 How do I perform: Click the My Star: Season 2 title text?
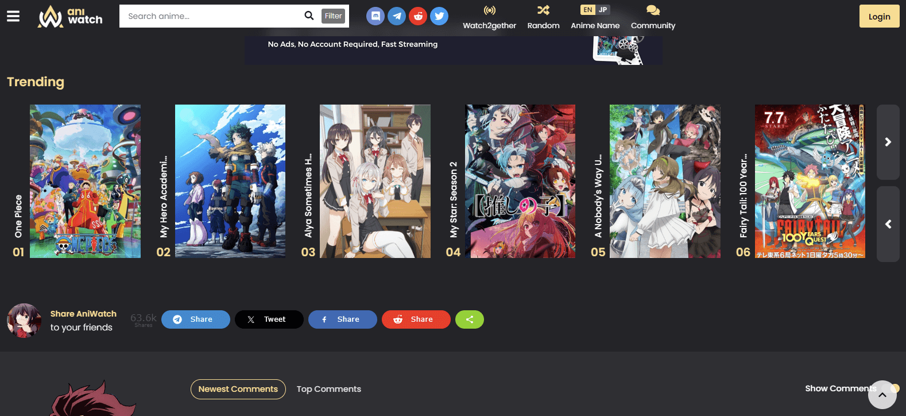point(454,199)
